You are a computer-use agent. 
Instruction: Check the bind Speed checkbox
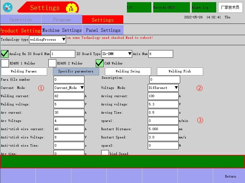click(105, 153)
